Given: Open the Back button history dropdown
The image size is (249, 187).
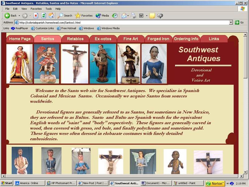Looking at the screenshot, I should pos(19,15).
